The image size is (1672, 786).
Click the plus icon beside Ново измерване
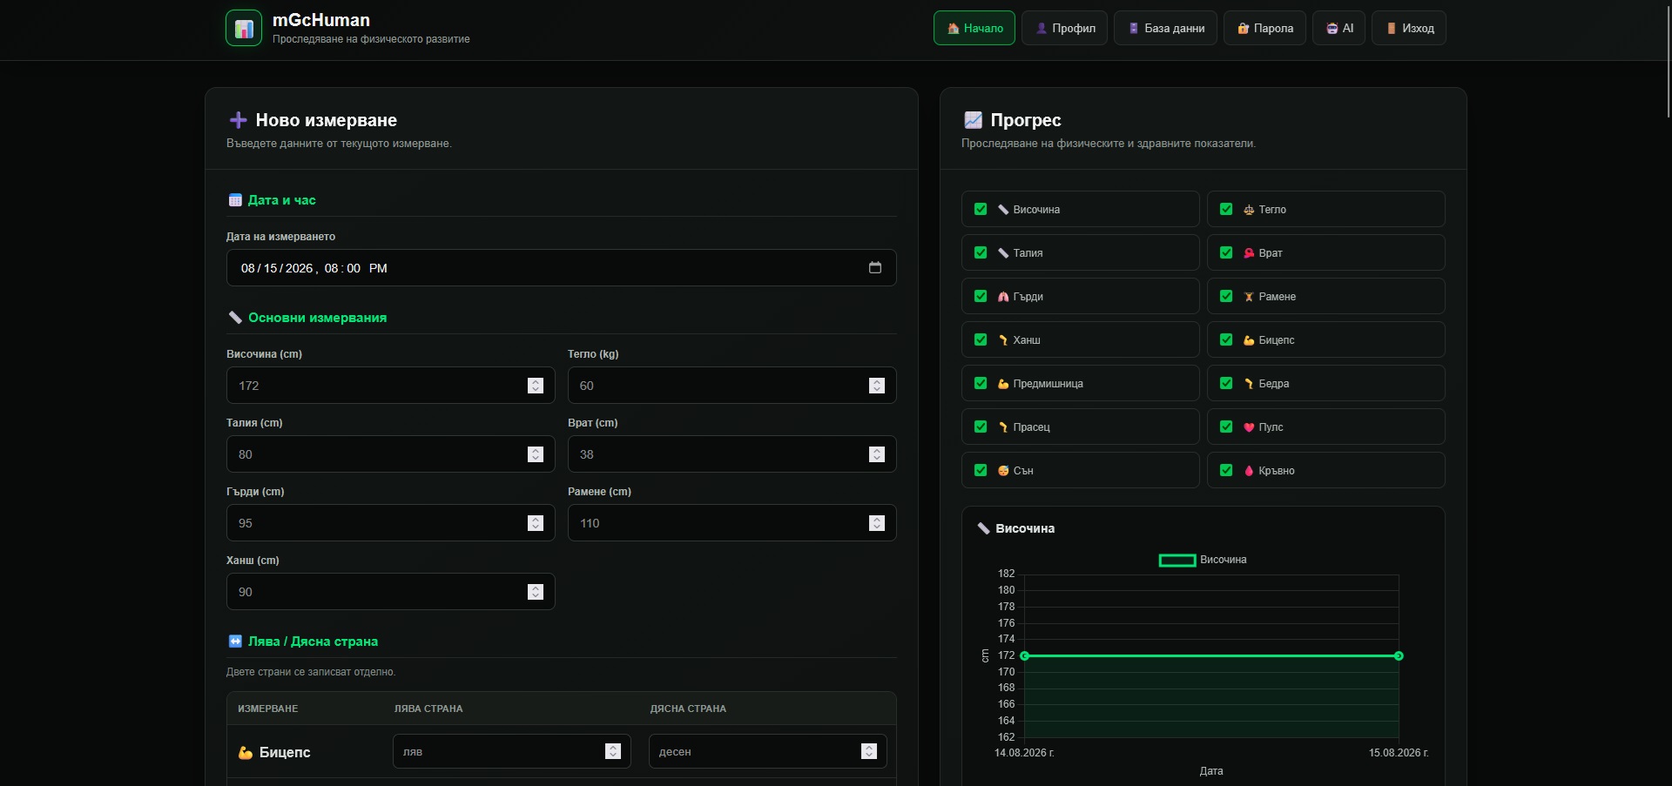pos(238,120)
